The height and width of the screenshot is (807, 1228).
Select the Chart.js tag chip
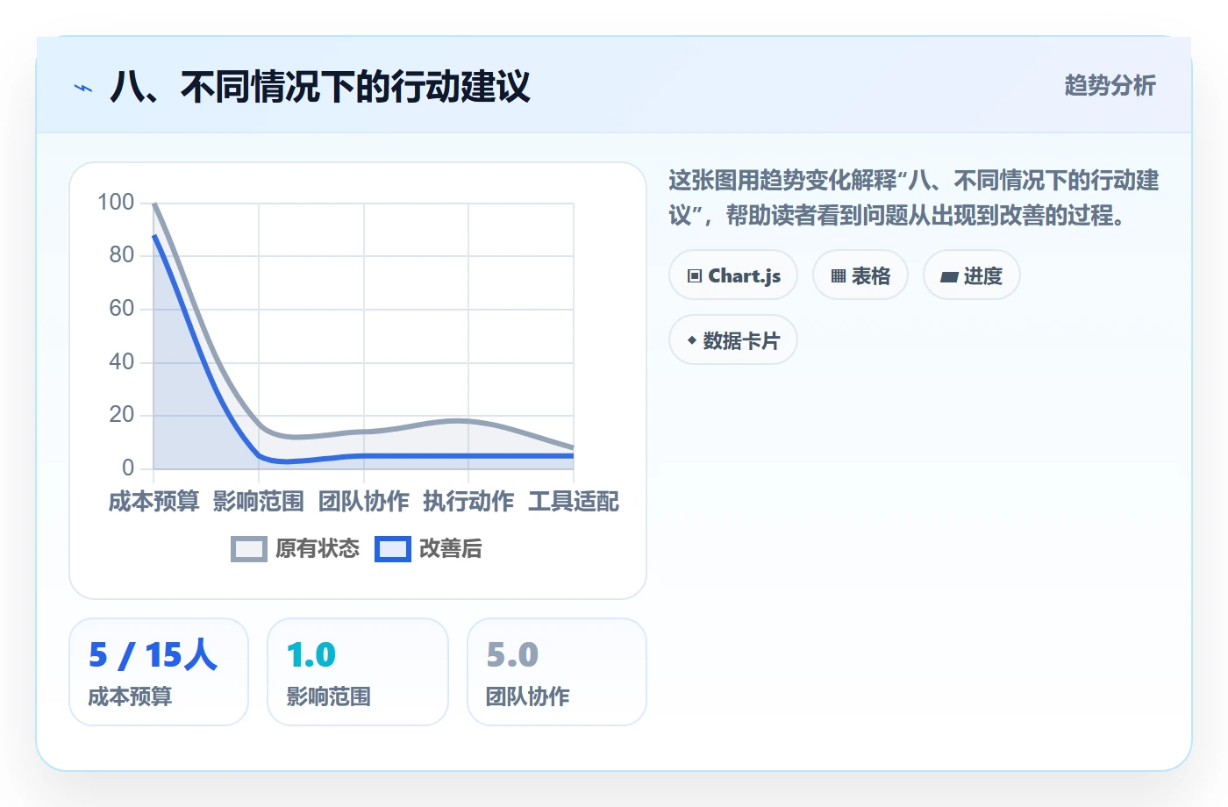[x=733, y=275]
